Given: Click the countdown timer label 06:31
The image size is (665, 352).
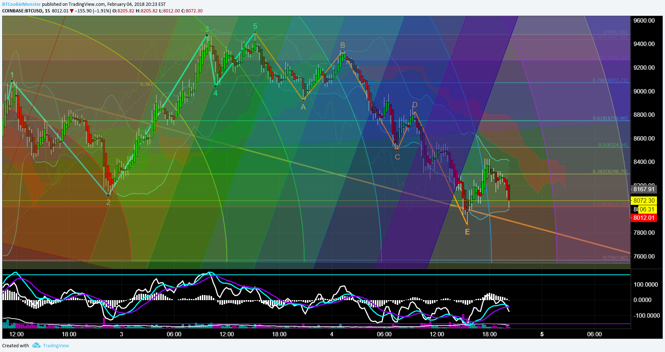Looking at the screenshot, I should tap(647, 209).
